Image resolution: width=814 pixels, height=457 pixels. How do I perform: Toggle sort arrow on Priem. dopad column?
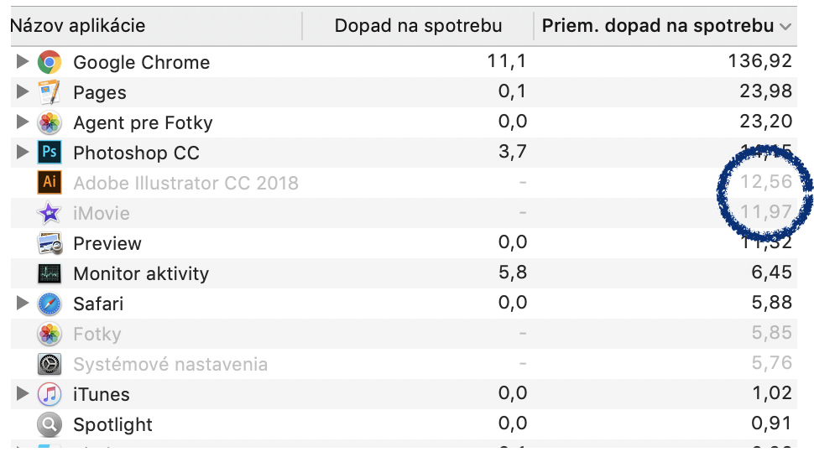click(x=785, y=27)
